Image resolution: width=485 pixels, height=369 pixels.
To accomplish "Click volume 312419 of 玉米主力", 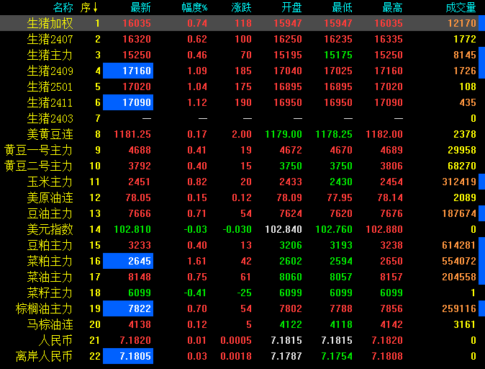I will pos(459,182).
